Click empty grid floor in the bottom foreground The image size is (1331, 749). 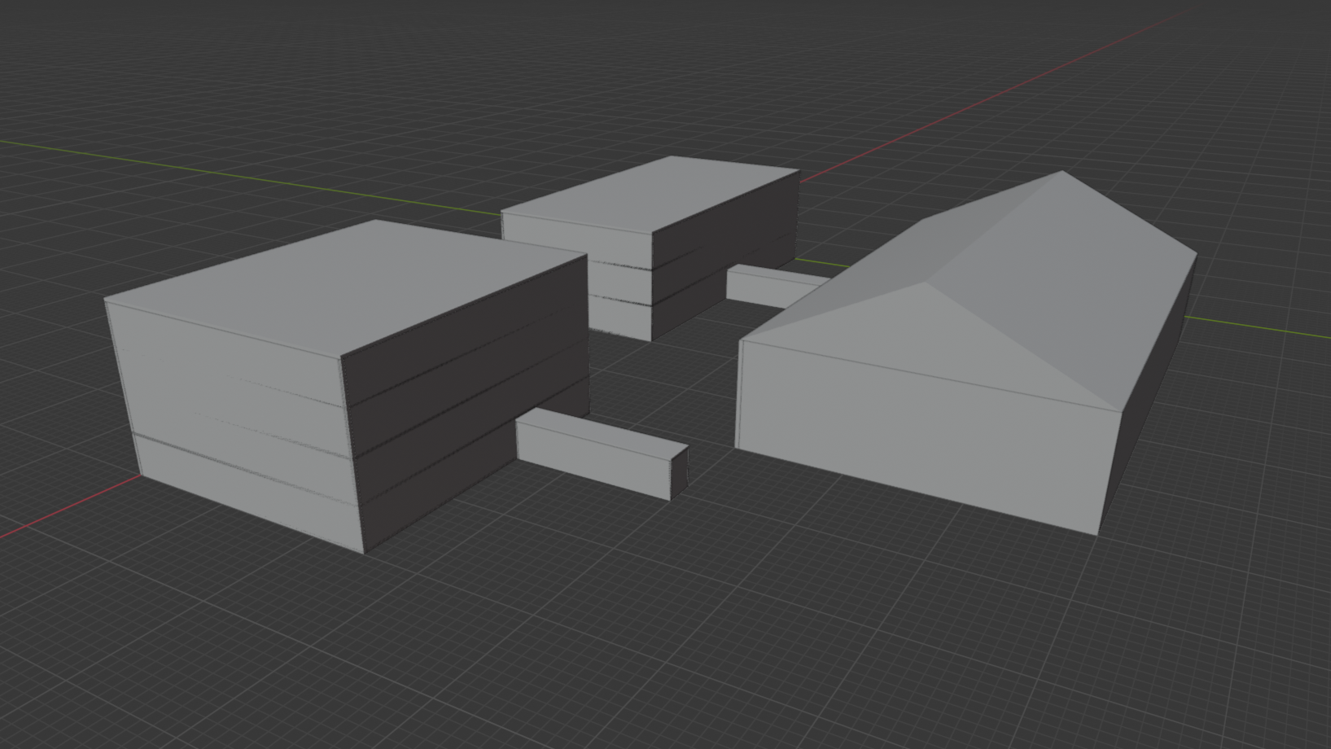[x=651, y=651]
